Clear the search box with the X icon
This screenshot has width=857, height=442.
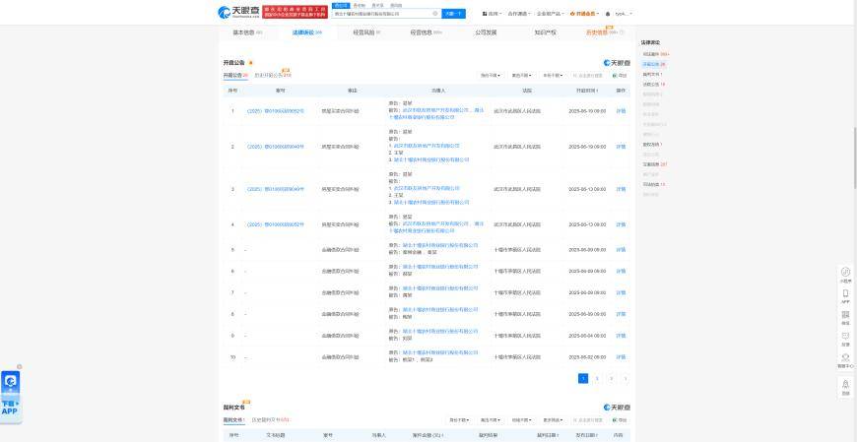tap(435, 14)
